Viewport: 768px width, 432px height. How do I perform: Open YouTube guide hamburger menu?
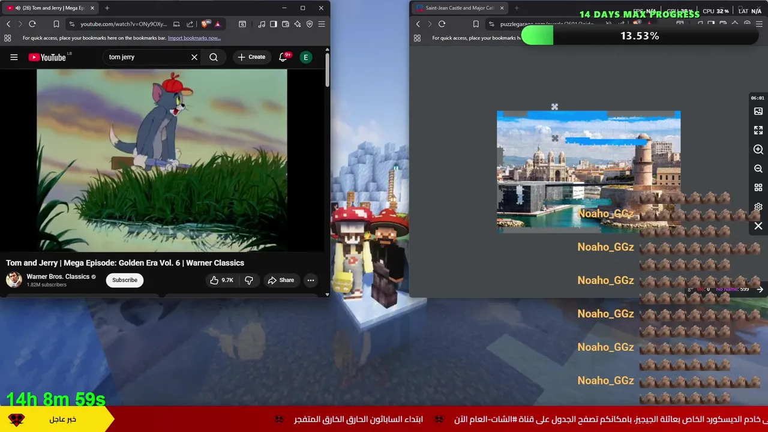click(14, 57)
